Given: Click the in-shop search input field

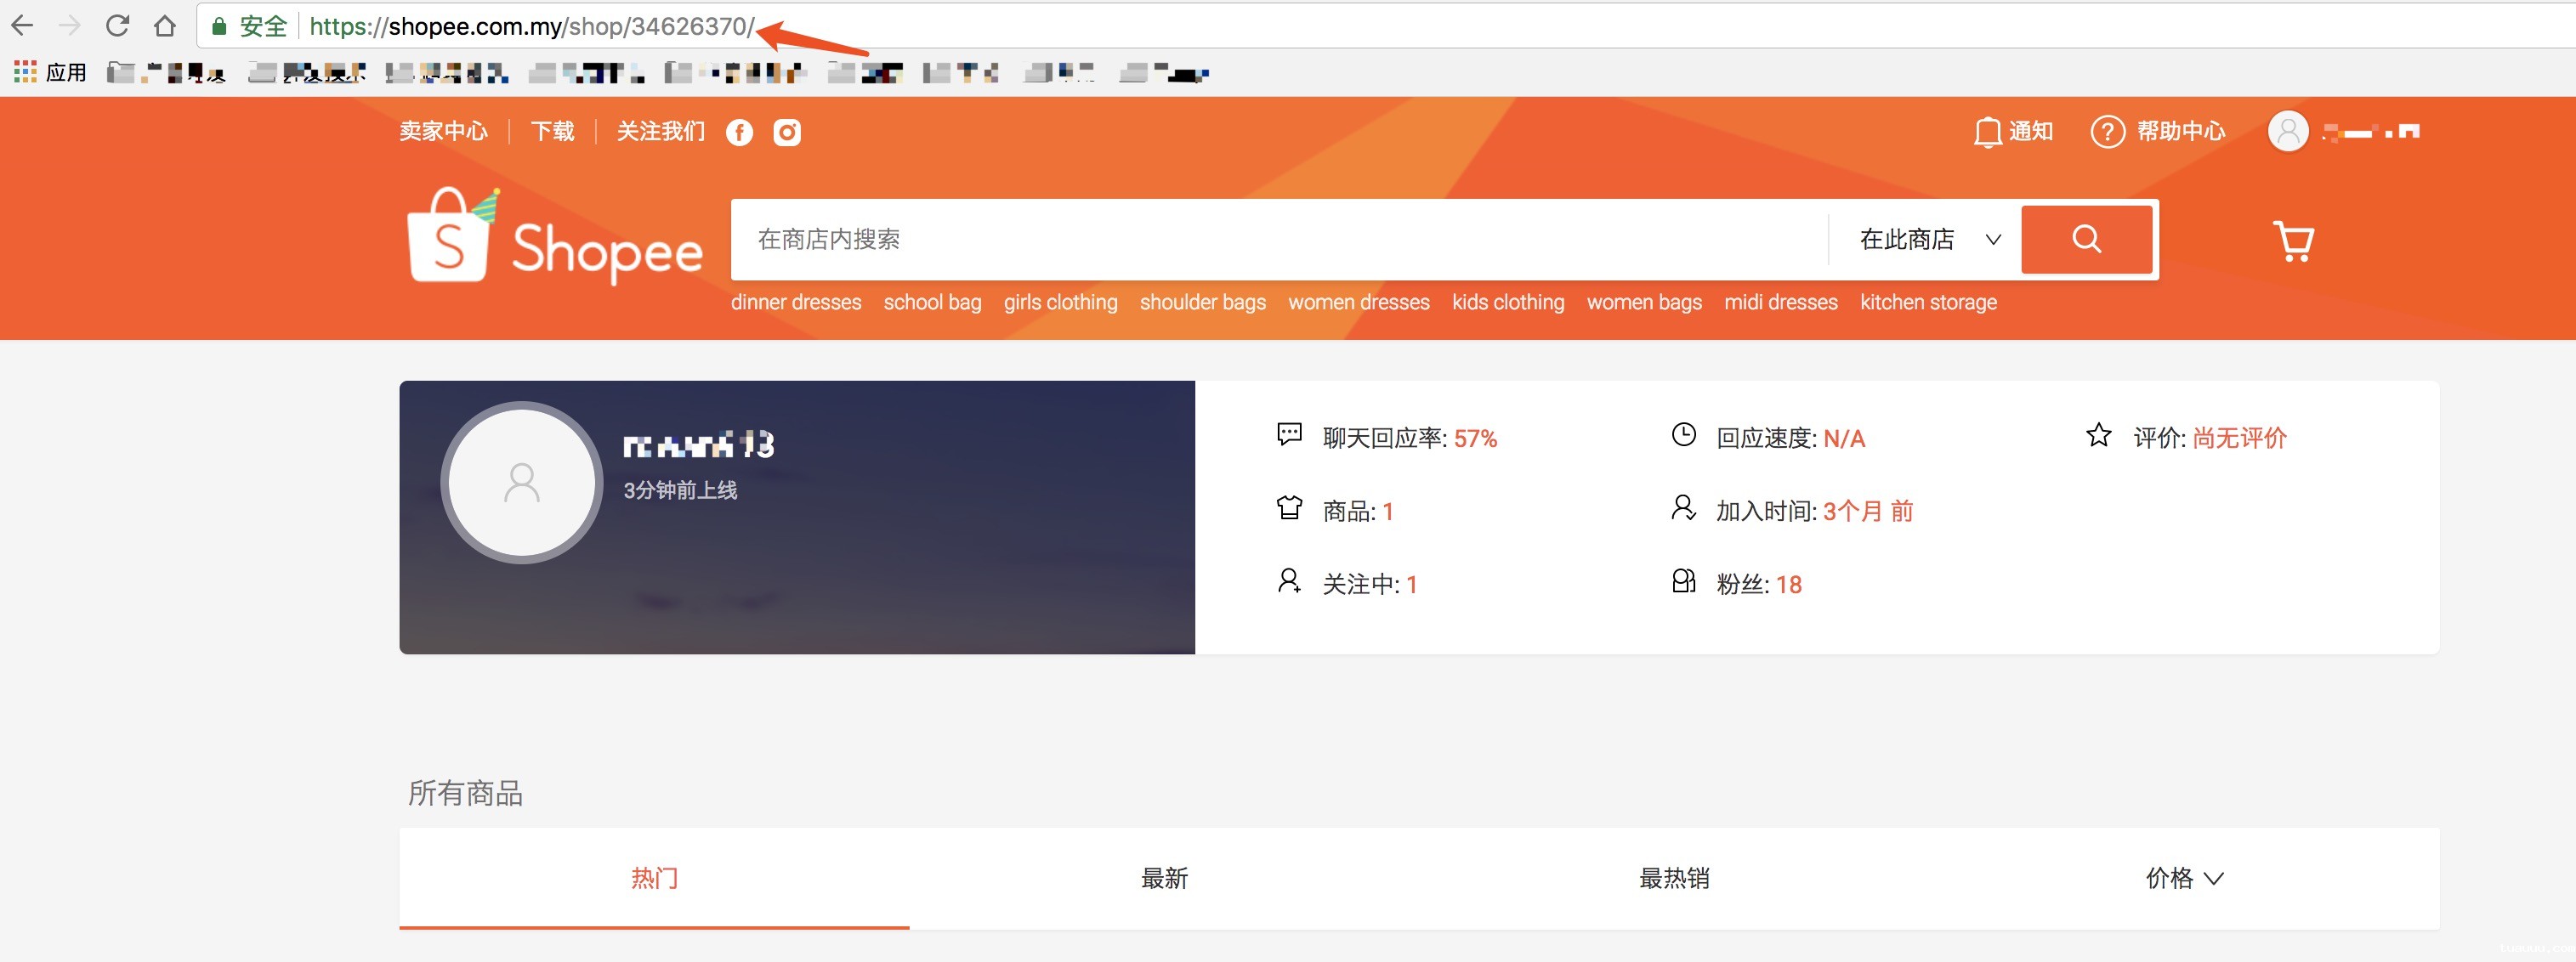Looking at the screenshot, I should point(1278,239).
